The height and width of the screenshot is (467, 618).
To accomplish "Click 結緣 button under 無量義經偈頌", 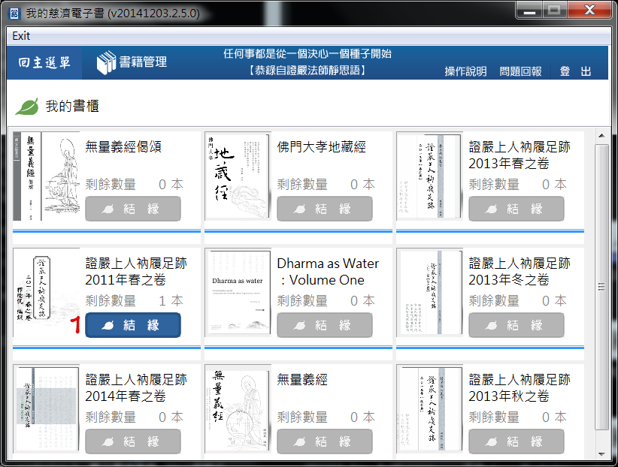I will pos(133,209).
